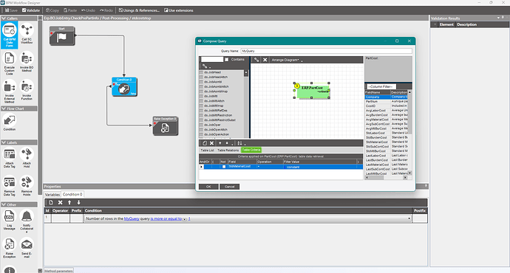
Task: Toggle the Use extensions checkbox
Action: click(x=166, y=10)
